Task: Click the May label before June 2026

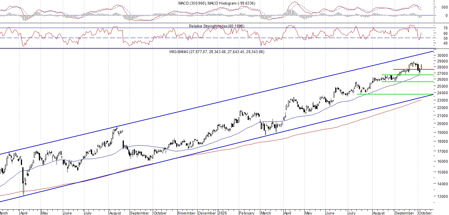Action: pyautogui.click(x=308, y=213)
